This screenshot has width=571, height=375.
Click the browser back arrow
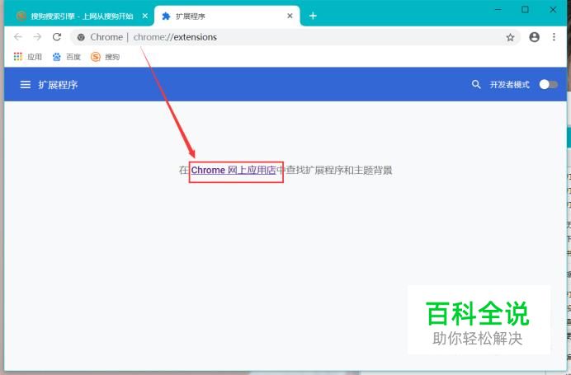[18, 37]
